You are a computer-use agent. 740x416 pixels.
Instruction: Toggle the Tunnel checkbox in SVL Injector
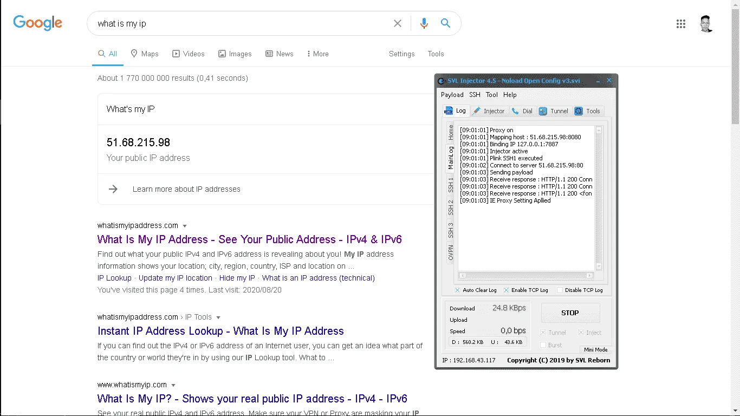tap(543, 333)
